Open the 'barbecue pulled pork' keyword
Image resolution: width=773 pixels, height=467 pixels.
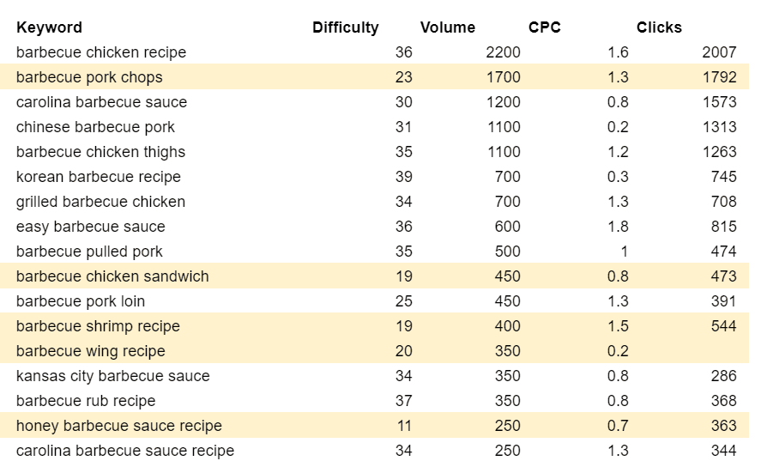pos(89,252)
